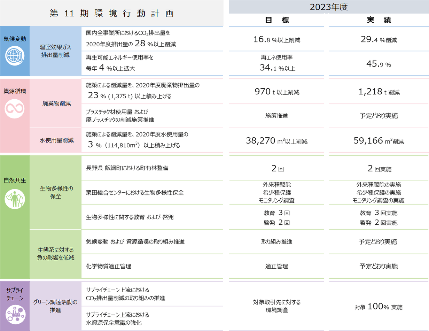Click the 実績 column heading
The width and height of the screenshot is (429, 331).
(379, 21)
